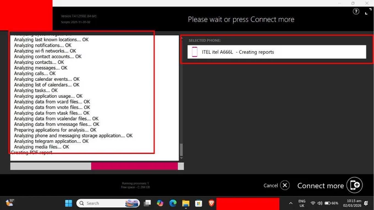The height and width of the screenshot is (210, 374).
Task: Show hidden tray icons with the chevron
Action: coord(290,203)
